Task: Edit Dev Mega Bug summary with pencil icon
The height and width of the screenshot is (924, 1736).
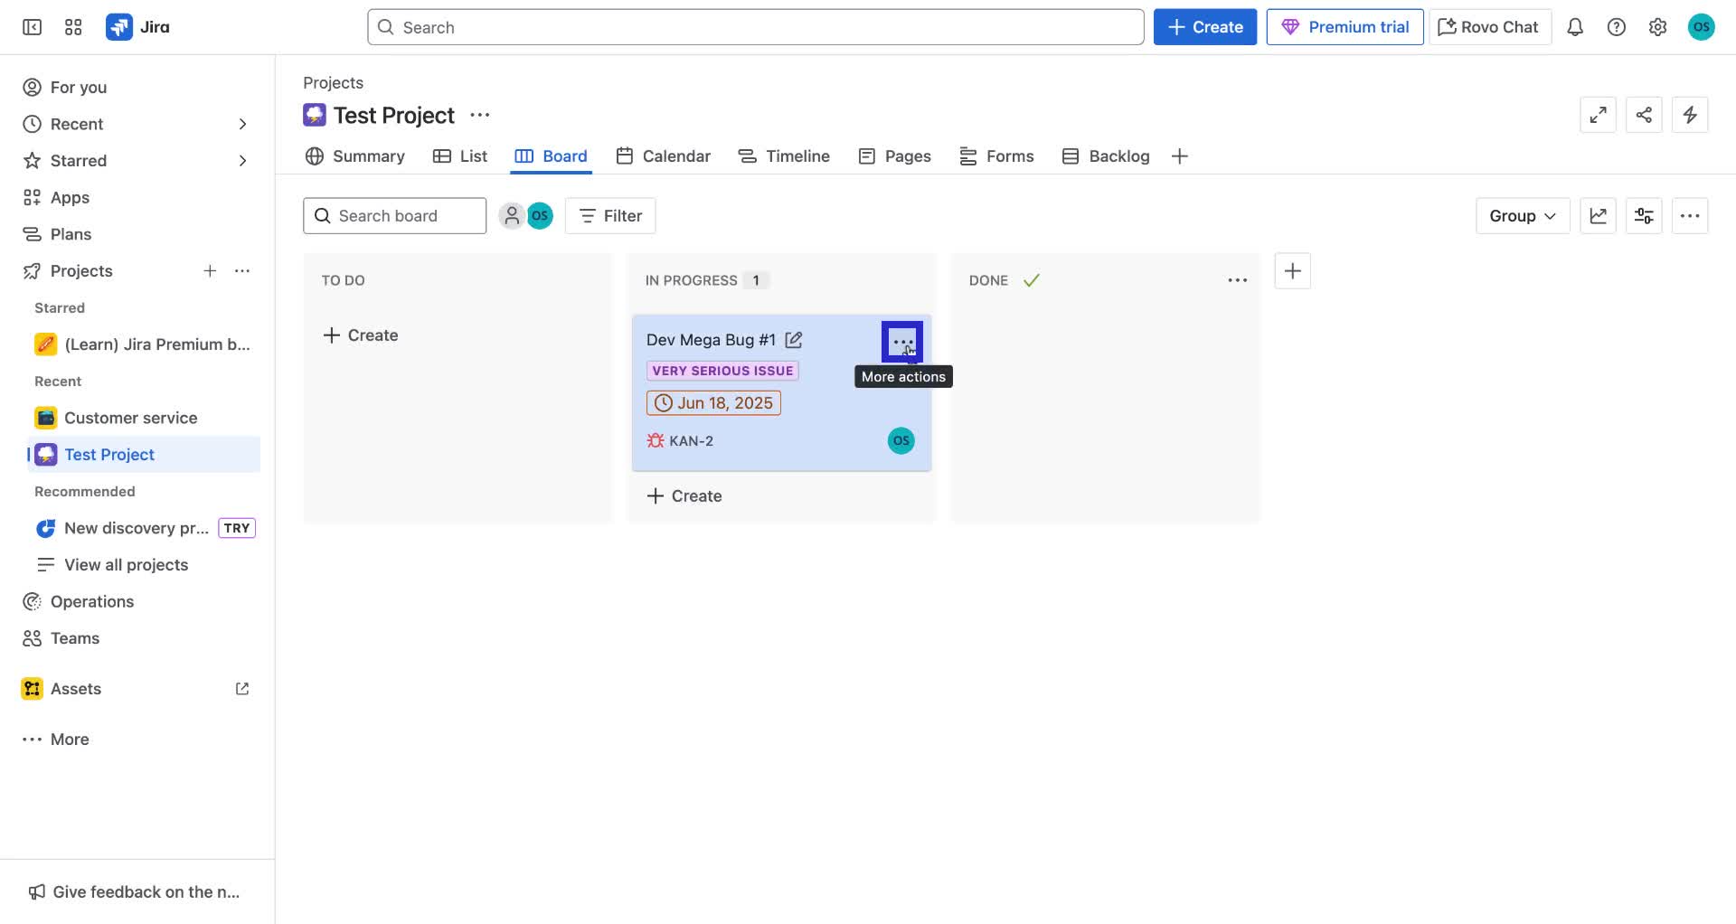Action: click(795, 340)
